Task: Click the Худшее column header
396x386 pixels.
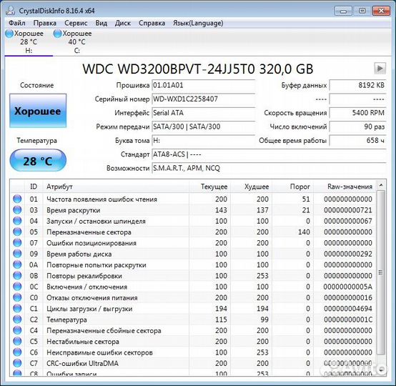Action: 251,187
